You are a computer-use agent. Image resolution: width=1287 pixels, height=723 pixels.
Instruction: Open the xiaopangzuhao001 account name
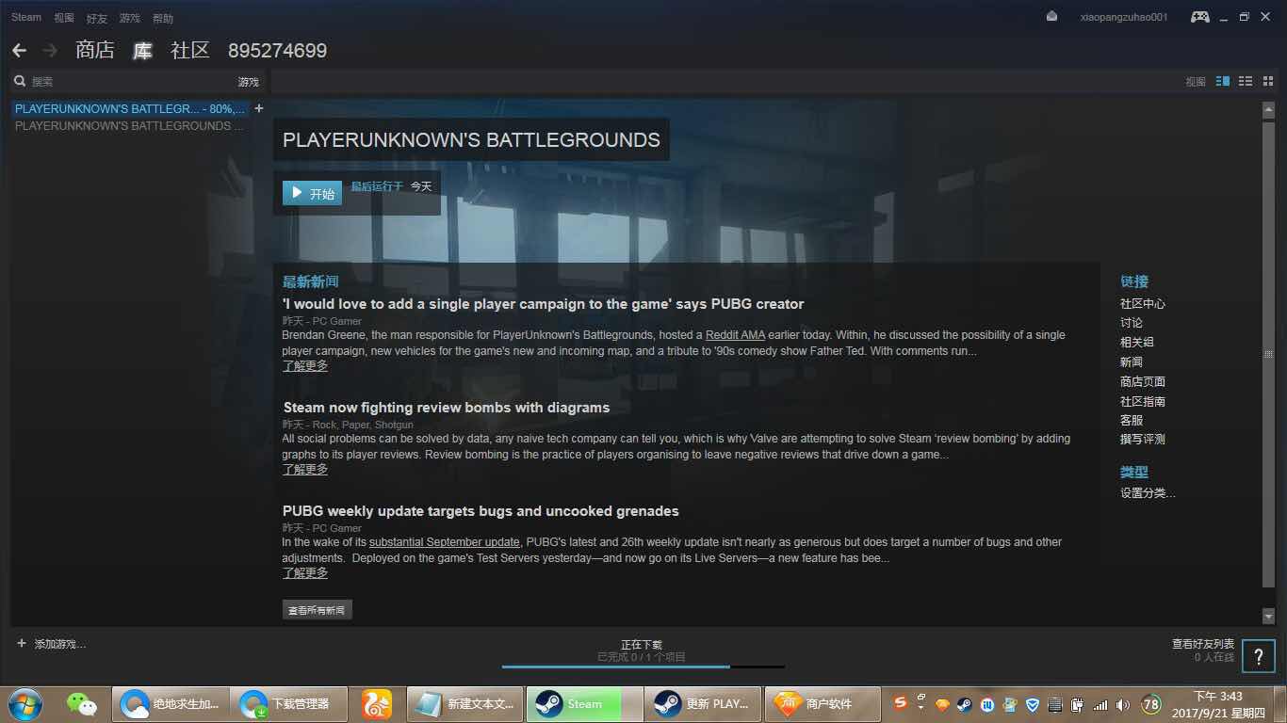pos(1124,17)
